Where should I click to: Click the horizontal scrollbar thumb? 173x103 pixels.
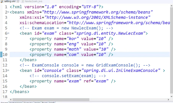coord(51,99)
